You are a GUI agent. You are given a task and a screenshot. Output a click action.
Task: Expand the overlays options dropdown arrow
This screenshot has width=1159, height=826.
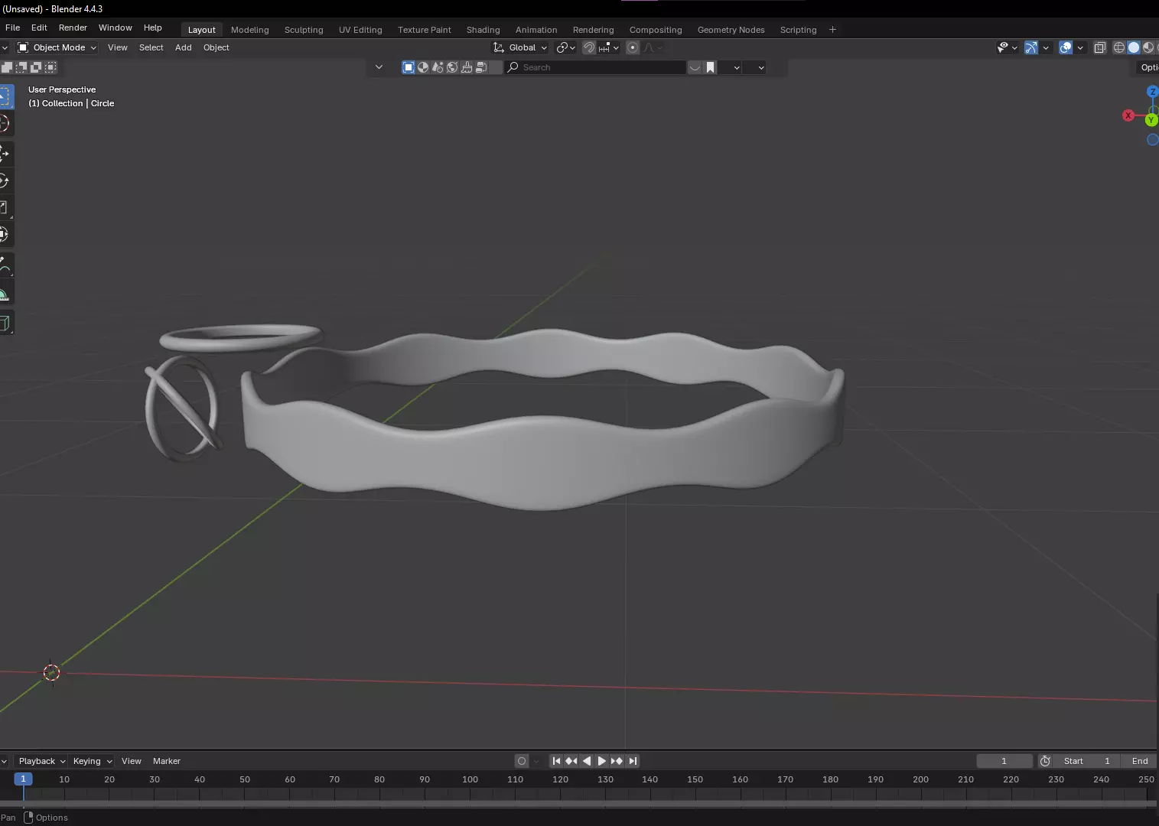[x=1080, y=47]
